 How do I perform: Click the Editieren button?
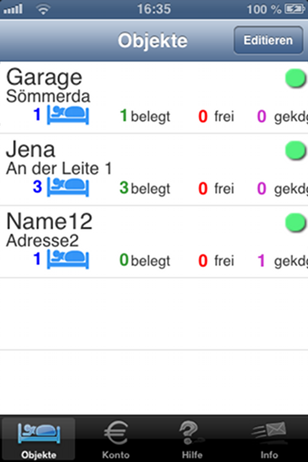[x=268, y=40]
